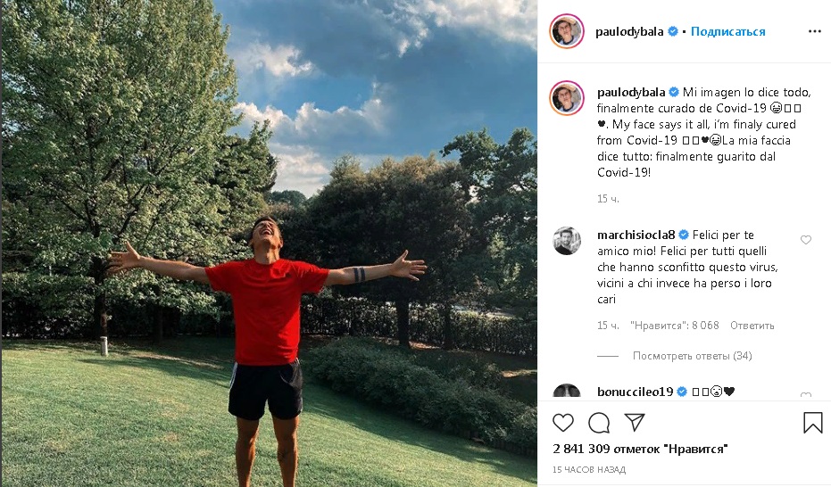
Task: Click the photo of man in red shirt
Action: (x=269, y=243)
